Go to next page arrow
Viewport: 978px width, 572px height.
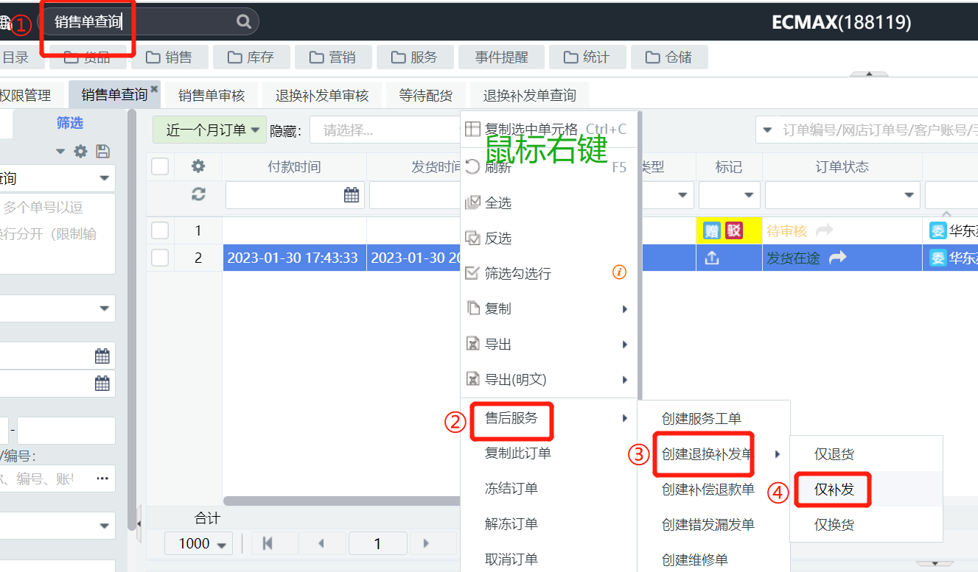click(426, 543)
